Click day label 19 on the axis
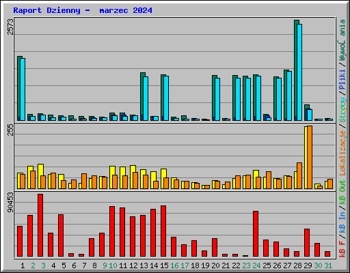The image size is (350, 273). (205, 265)
